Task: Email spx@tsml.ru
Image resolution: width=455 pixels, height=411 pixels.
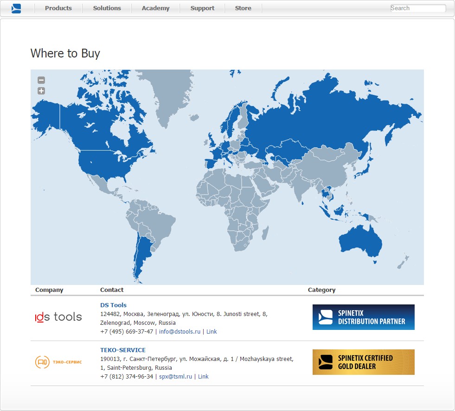Action: click(x=176, y=377)
